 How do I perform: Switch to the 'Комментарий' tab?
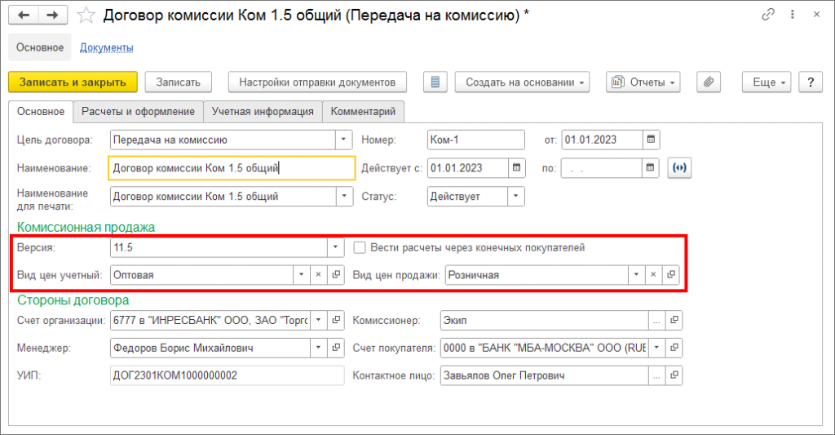[363, 112]
